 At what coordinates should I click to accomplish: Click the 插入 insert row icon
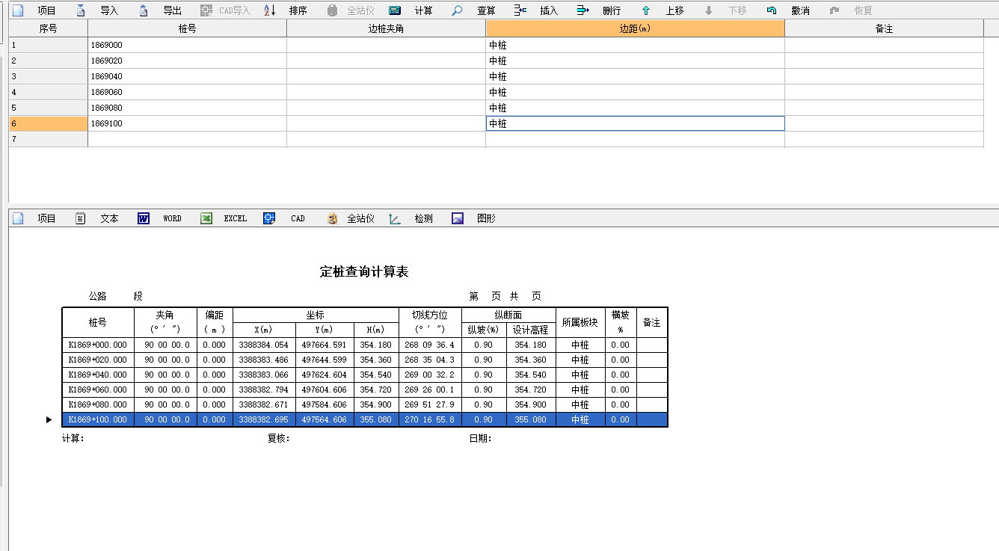[x=521, y=10]
